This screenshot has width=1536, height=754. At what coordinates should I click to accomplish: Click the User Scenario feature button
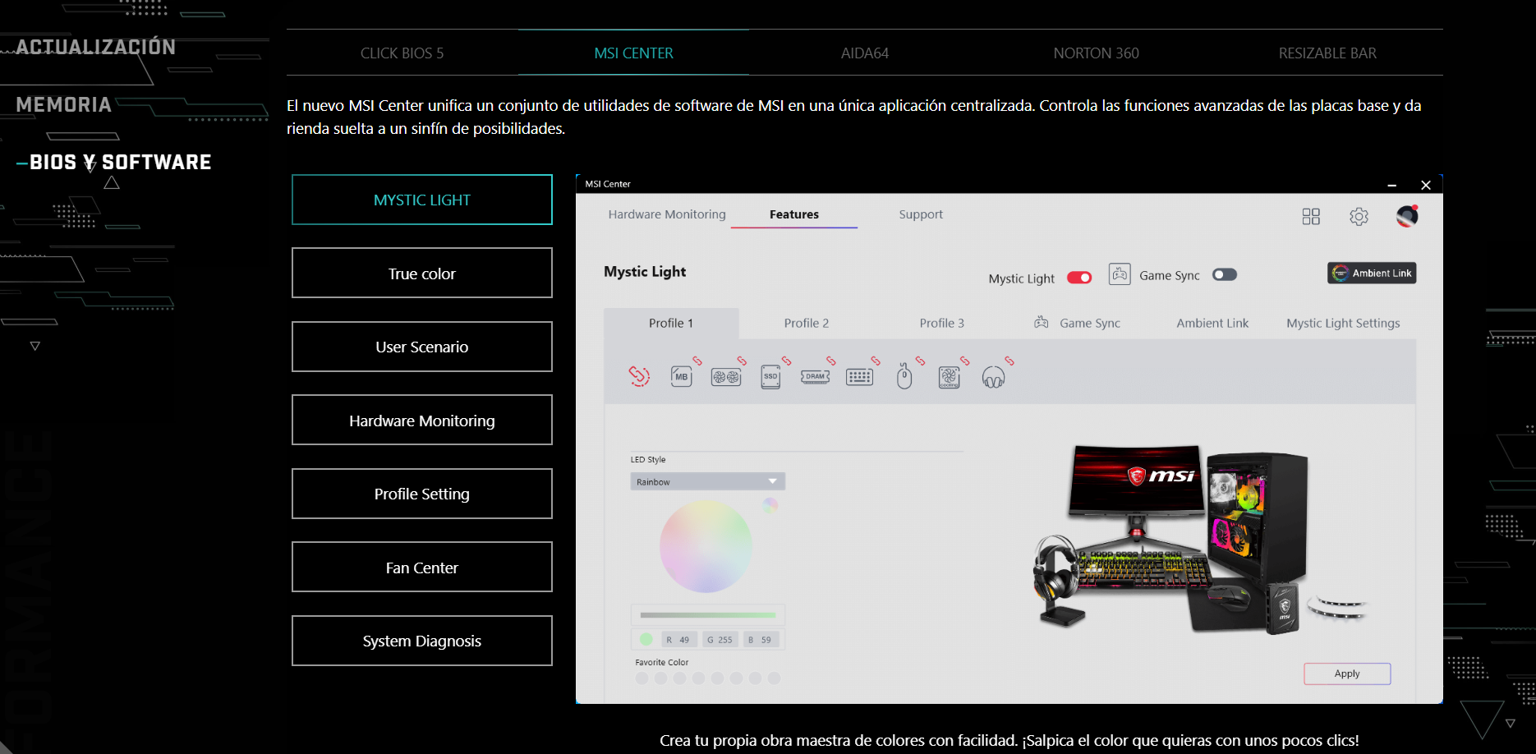pos(422,347)
